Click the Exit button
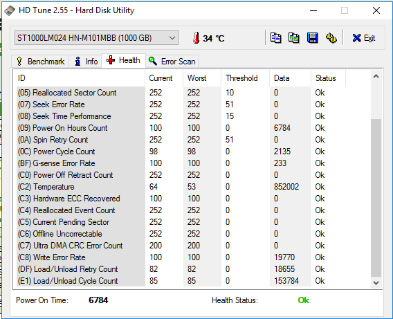The height and width of the screenshot is (319, 393). pos(363,38)
